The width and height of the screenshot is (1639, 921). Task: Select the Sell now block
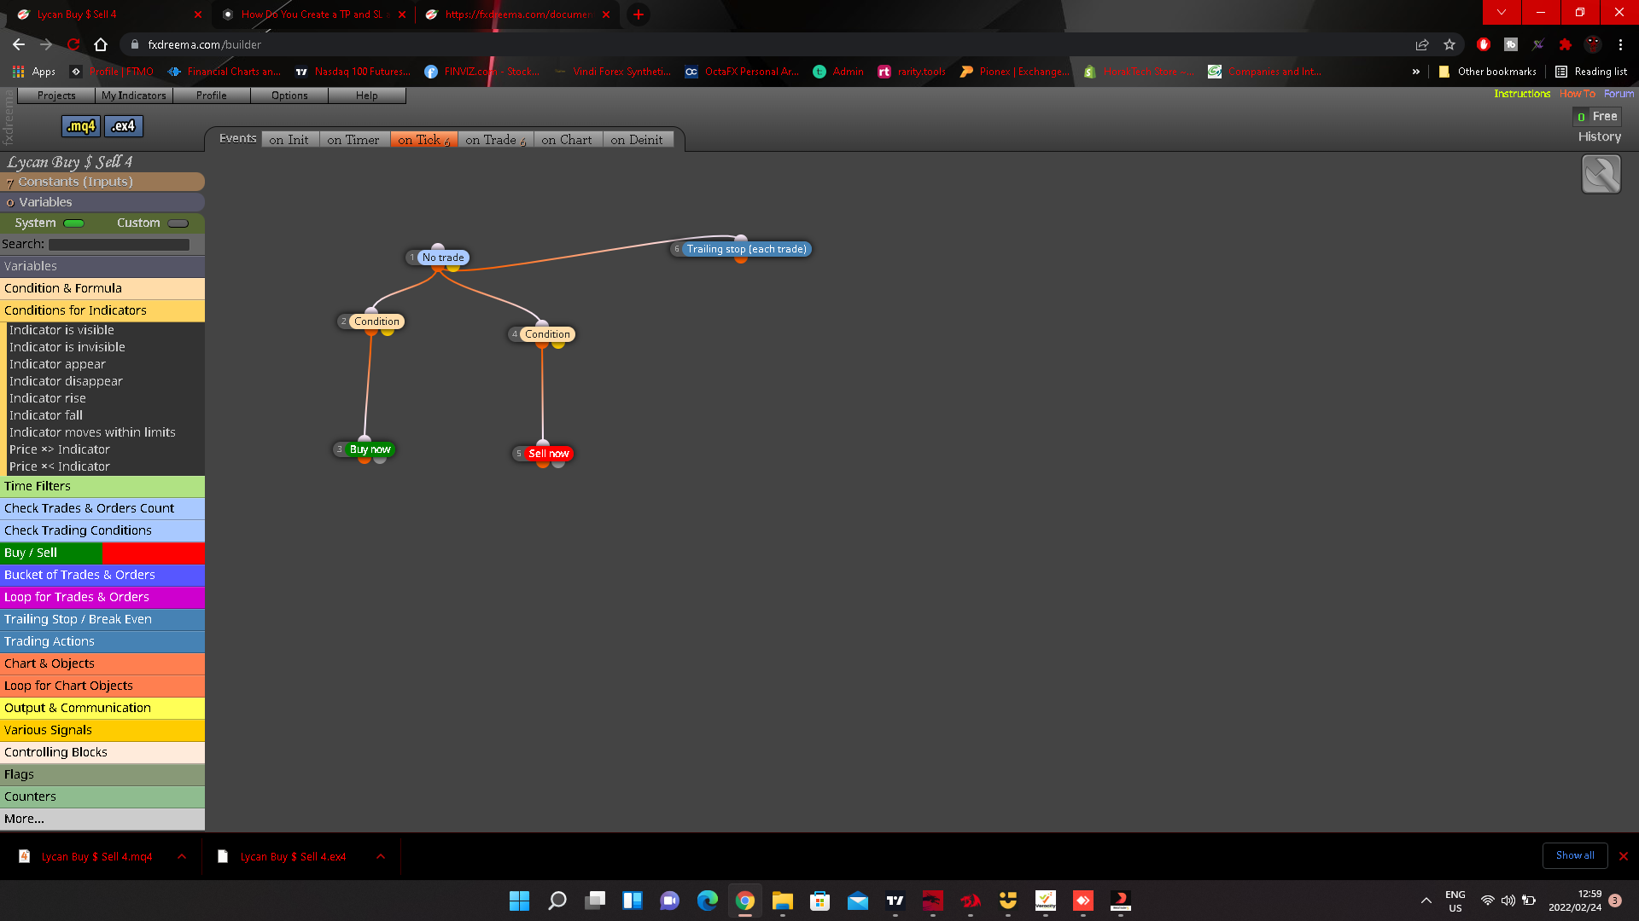coord(548,454)
